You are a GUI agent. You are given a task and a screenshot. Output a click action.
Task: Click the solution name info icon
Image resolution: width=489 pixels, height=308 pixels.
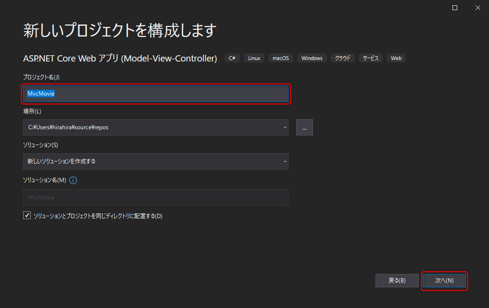(x=73, y=180)
